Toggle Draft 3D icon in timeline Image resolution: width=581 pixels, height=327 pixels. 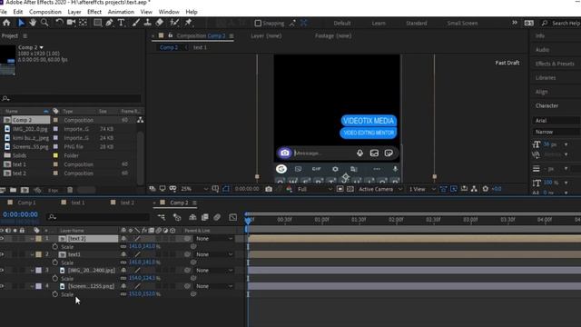[x=177, y=217]
